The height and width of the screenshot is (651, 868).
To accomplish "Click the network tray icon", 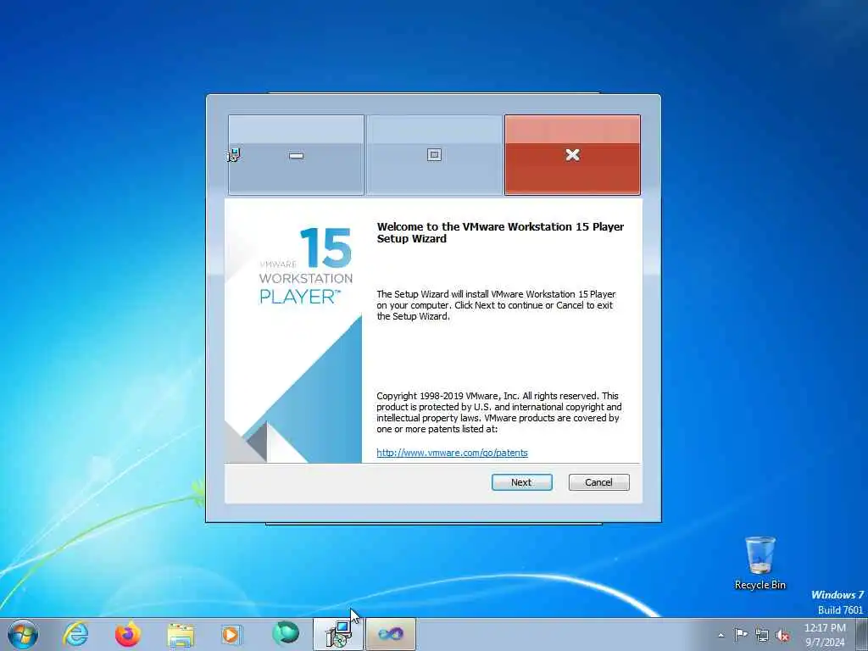I will (762, 635).
